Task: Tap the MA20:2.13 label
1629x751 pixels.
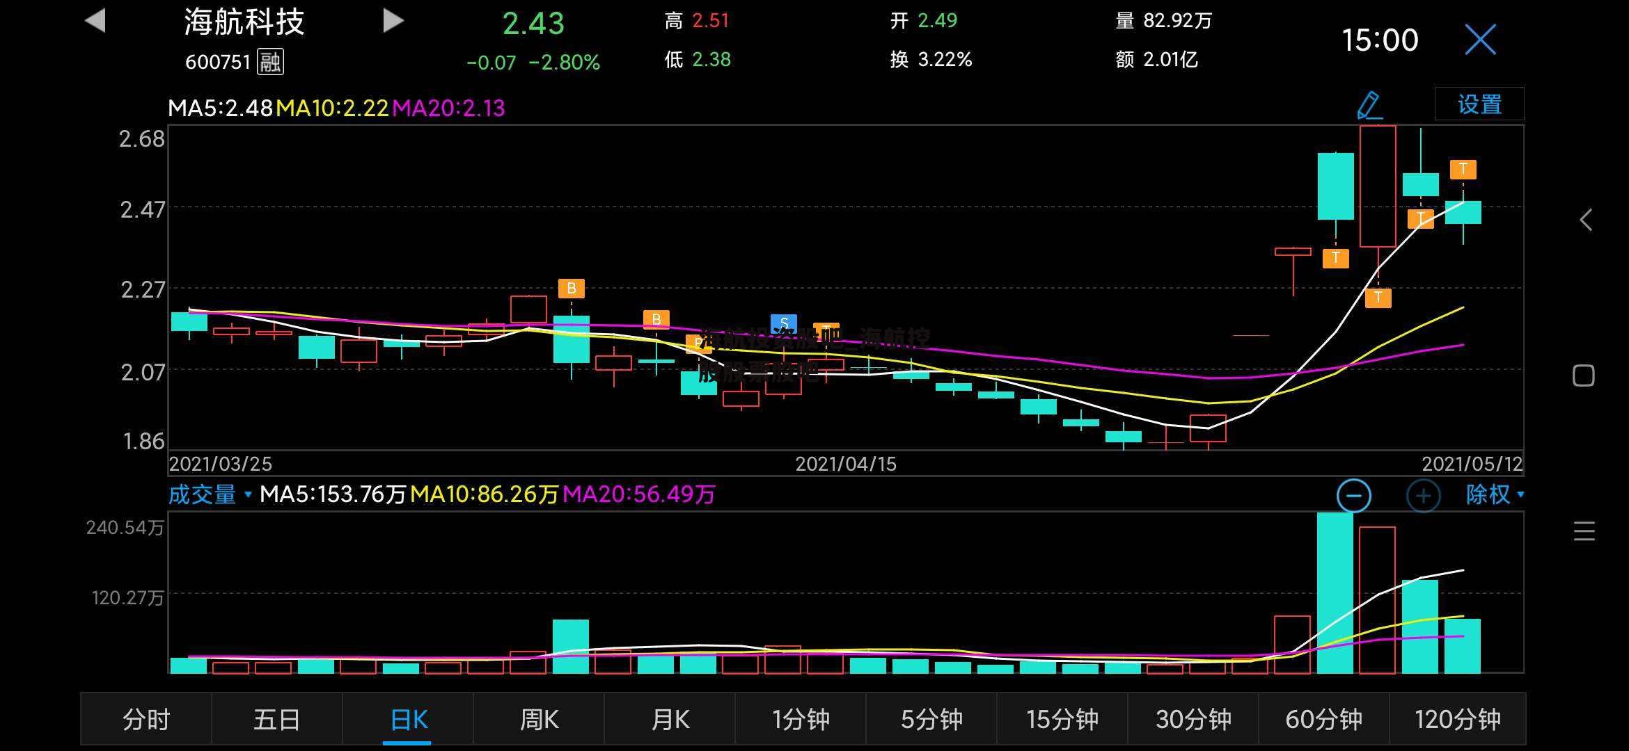Action: coord(449,108)
